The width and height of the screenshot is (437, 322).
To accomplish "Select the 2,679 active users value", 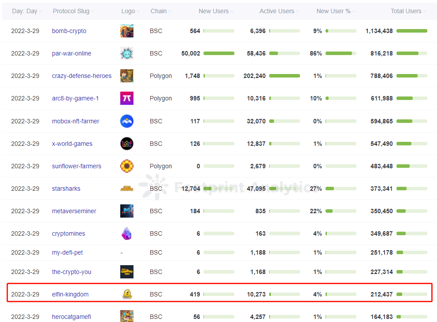I will [x=258, y=166].
